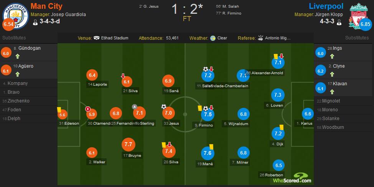Click the assist badge on Sterling
The height and width of the screenshot is (187, 374).
click(x=134, y=106)
